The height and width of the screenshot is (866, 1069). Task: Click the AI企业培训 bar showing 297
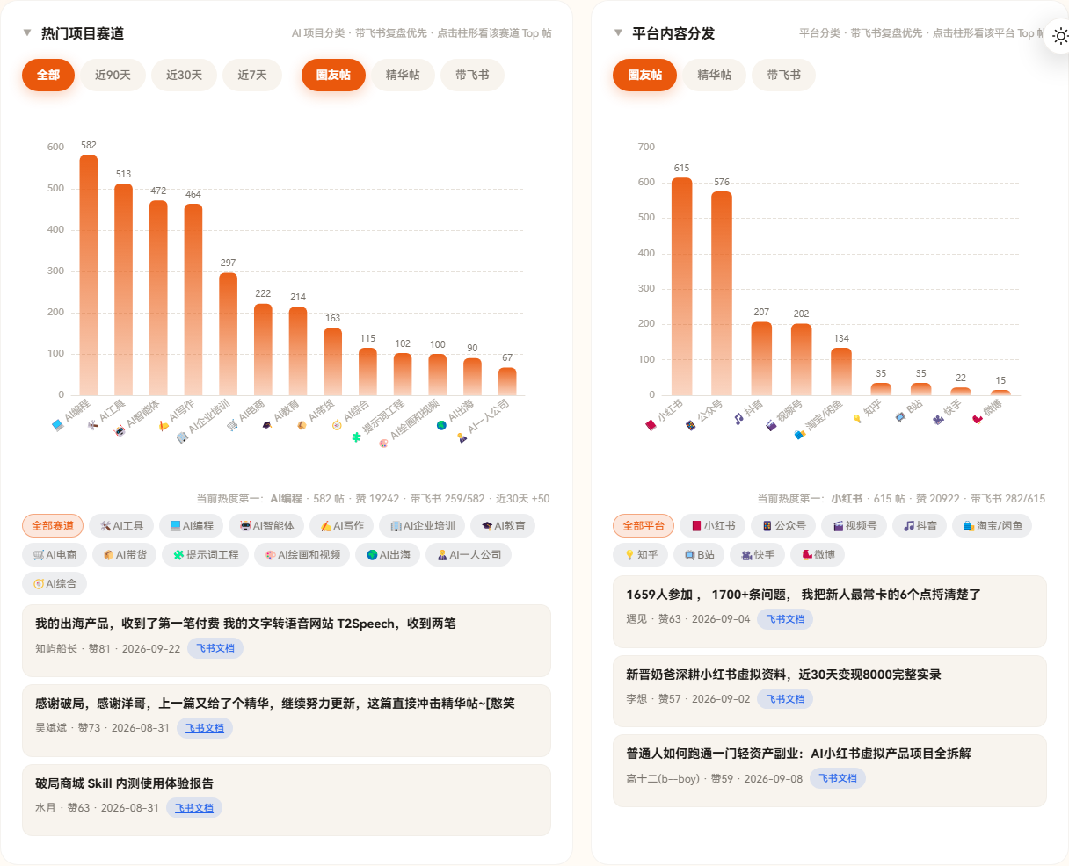click(229, 334)
